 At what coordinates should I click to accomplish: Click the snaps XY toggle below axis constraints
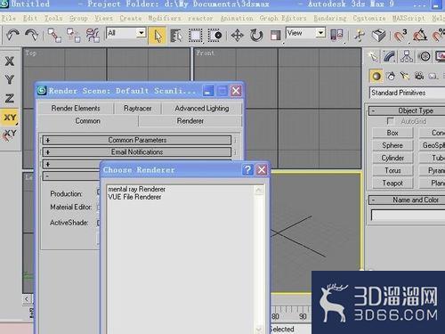click(x=10, y=134)
